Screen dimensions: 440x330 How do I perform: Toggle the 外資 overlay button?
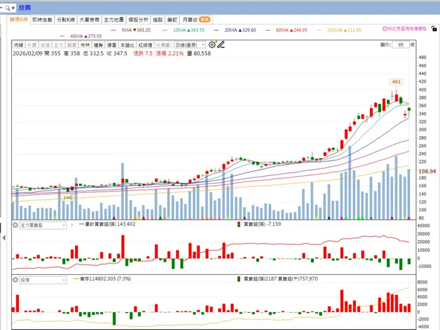pos(32,45)
